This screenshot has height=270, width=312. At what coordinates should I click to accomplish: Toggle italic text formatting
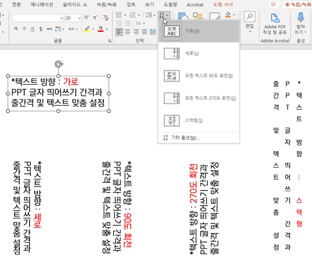[24, 29]
